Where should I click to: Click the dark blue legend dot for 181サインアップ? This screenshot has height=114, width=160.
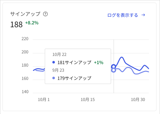pyautogui.click(x=54, y=62)
